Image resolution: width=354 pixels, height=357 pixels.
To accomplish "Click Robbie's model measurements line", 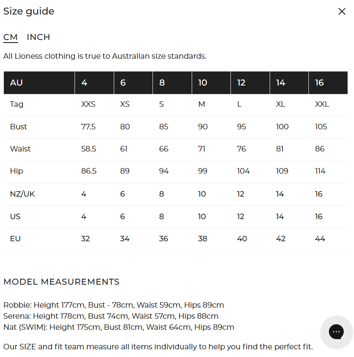I will coord(113,305).
